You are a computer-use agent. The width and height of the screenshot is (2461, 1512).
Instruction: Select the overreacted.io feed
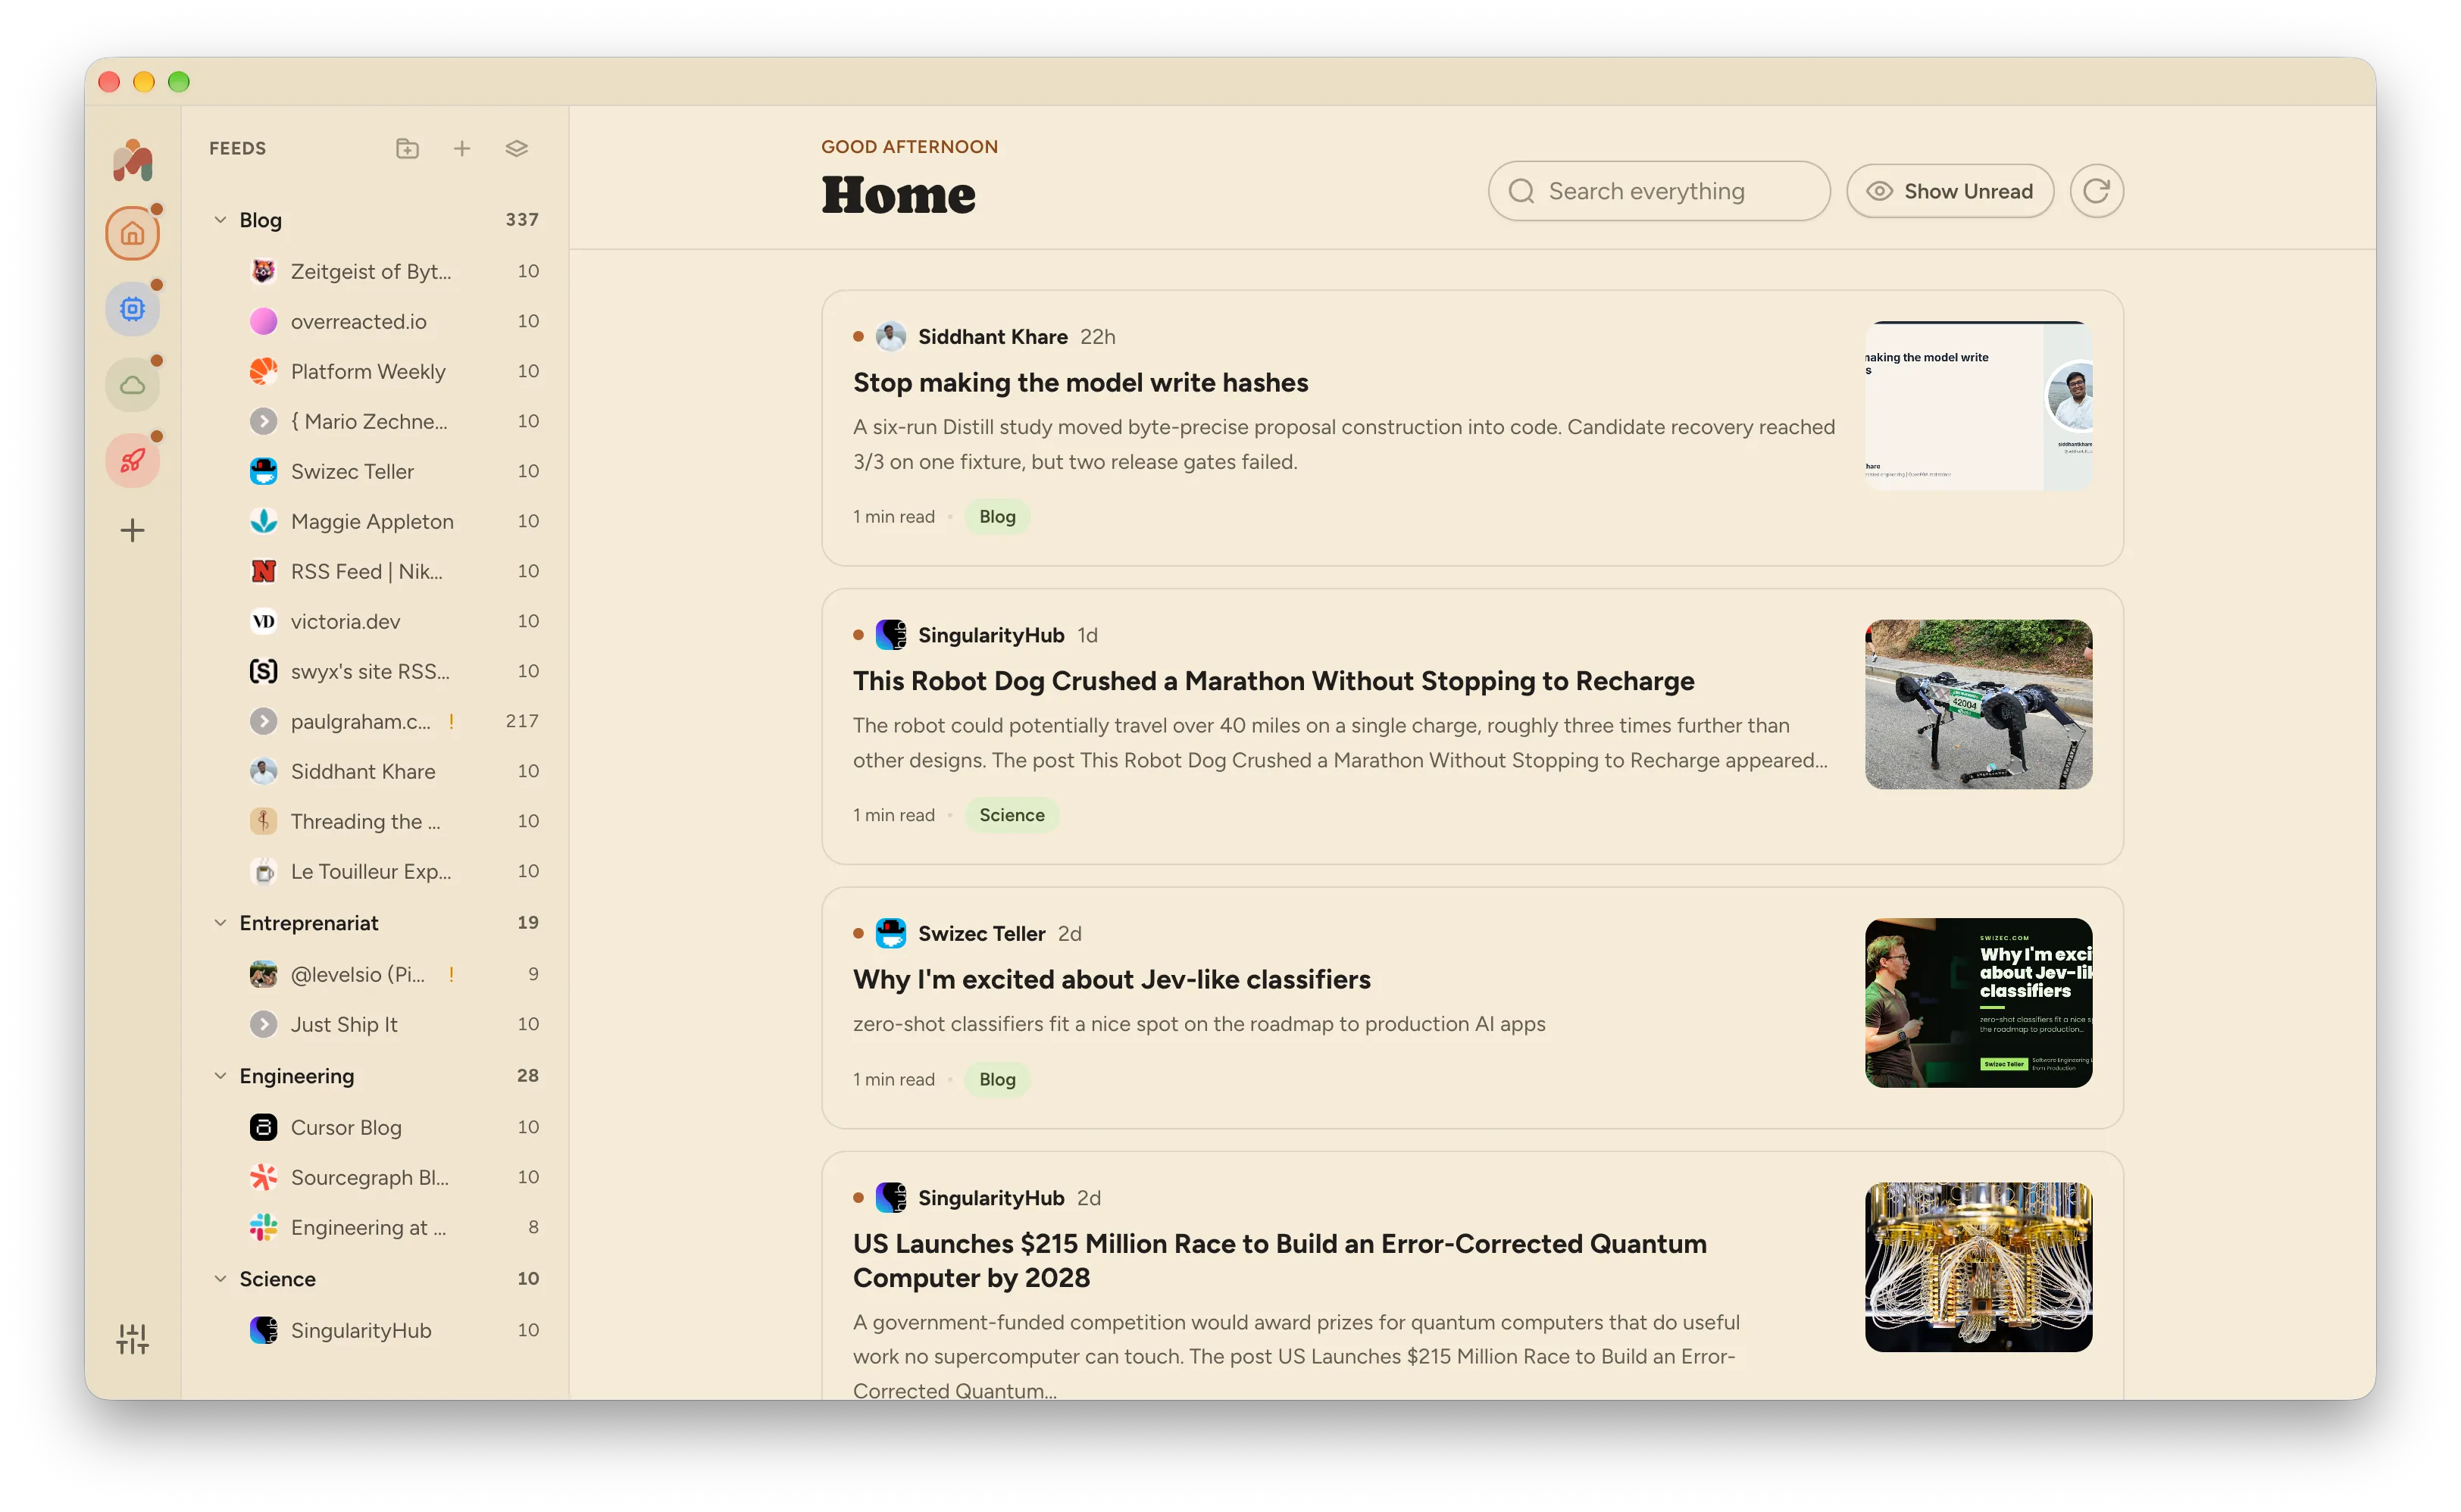[394, 321]
